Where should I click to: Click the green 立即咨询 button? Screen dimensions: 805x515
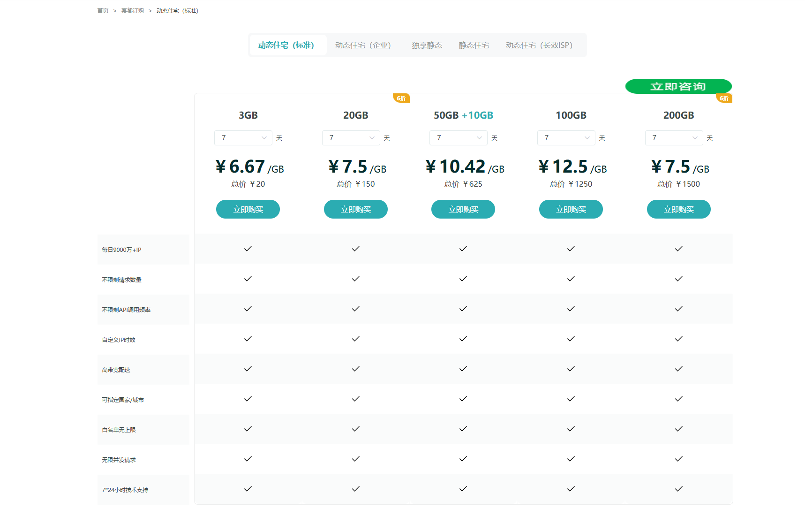click(678, 86)
